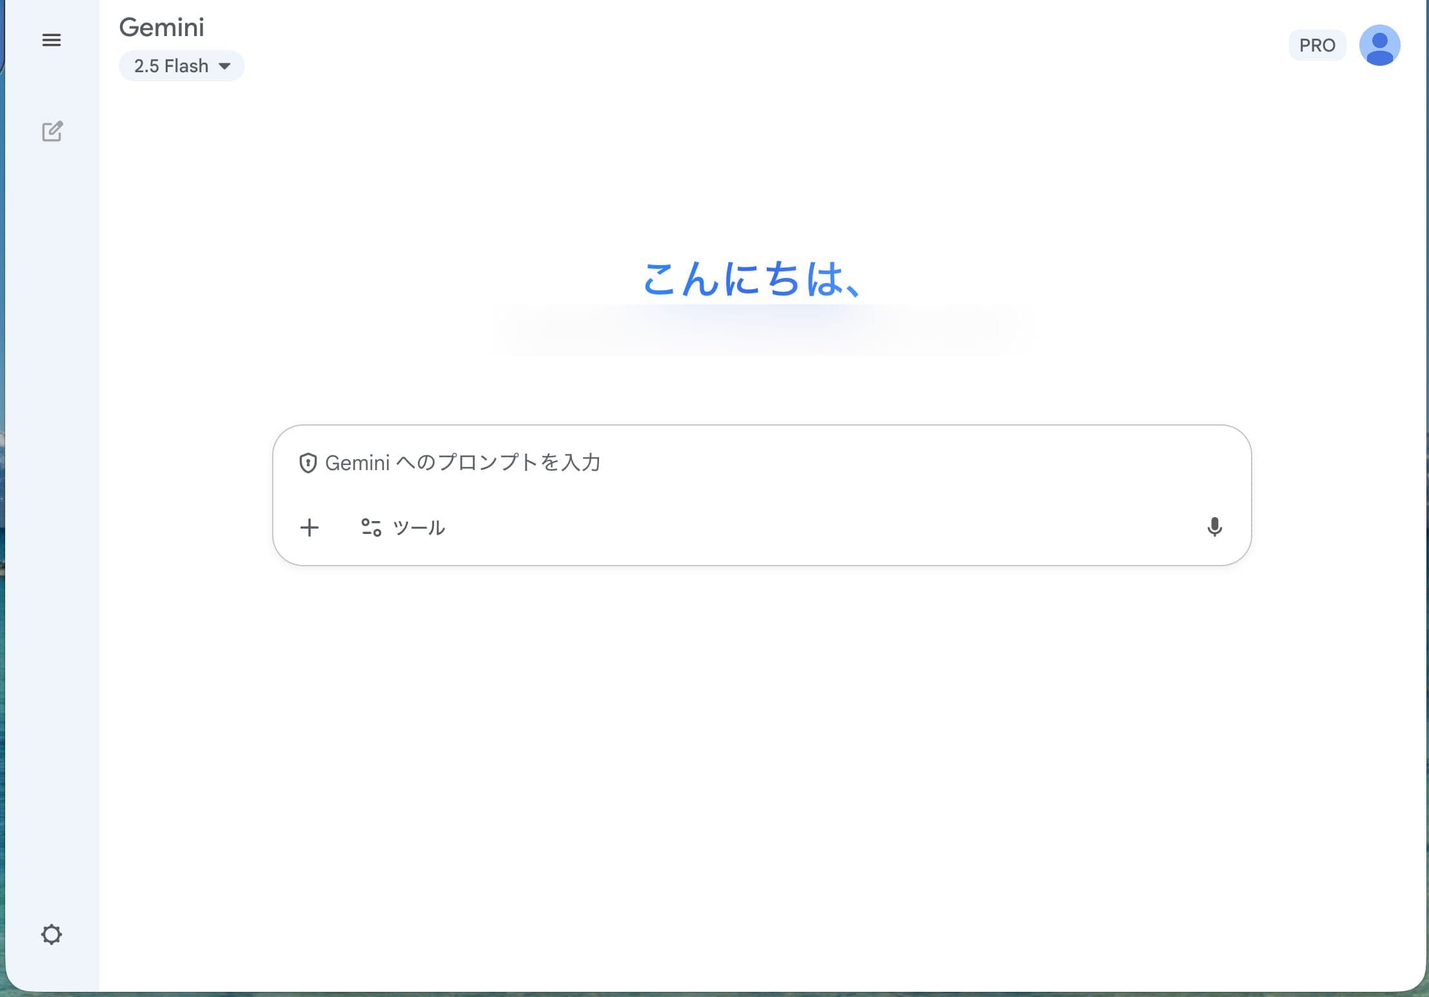Click the こんにちは greeting text
1429x997 pixels.
[x=751, y=279]
